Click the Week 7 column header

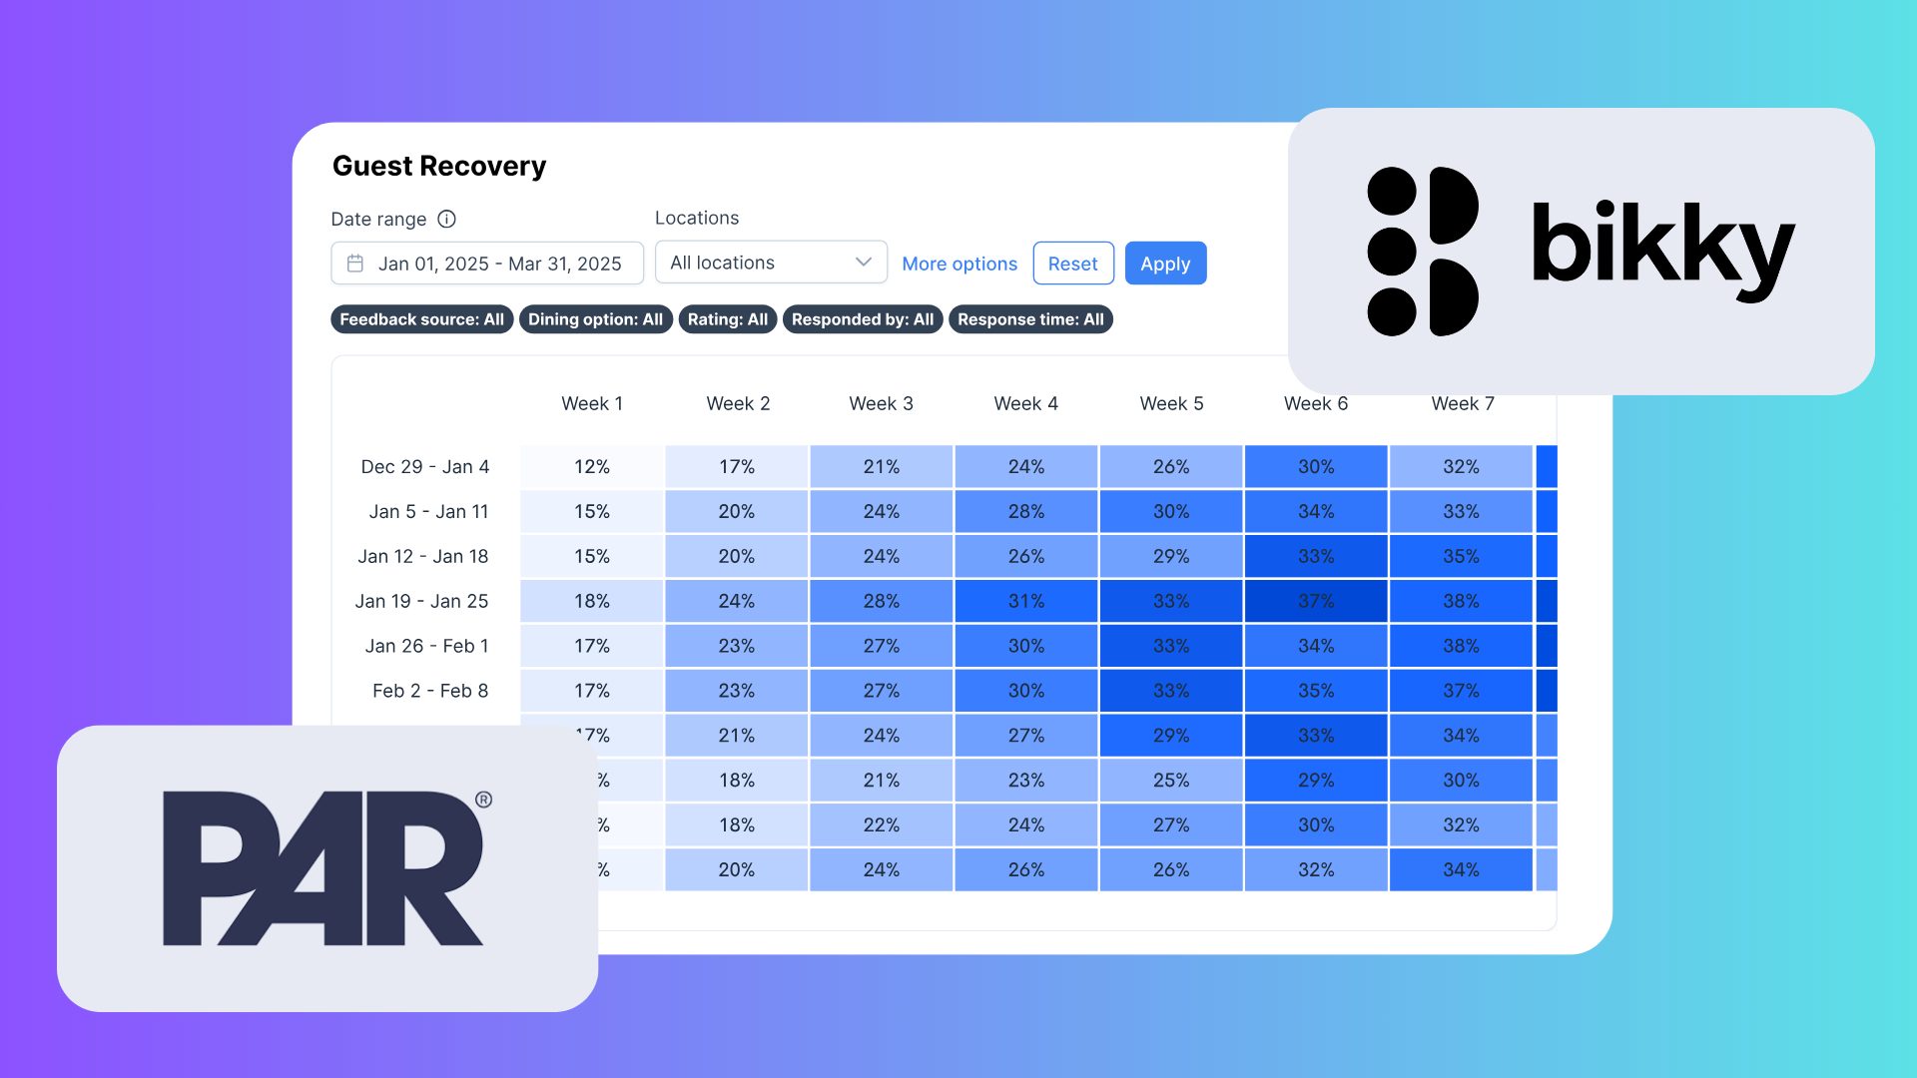coord(1462,403)
